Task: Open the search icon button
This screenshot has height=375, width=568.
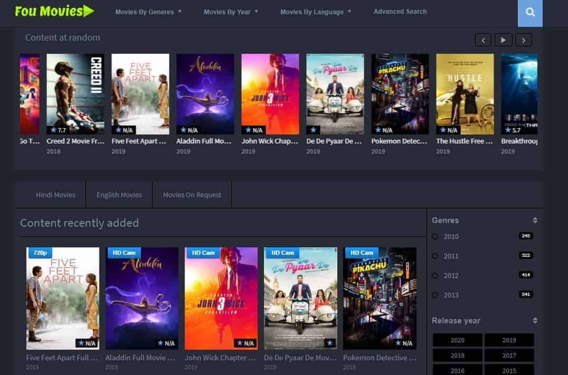Action: (530, 12)
